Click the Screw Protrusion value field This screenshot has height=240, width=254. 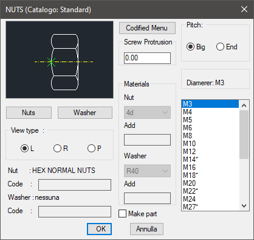pos(147,58)
